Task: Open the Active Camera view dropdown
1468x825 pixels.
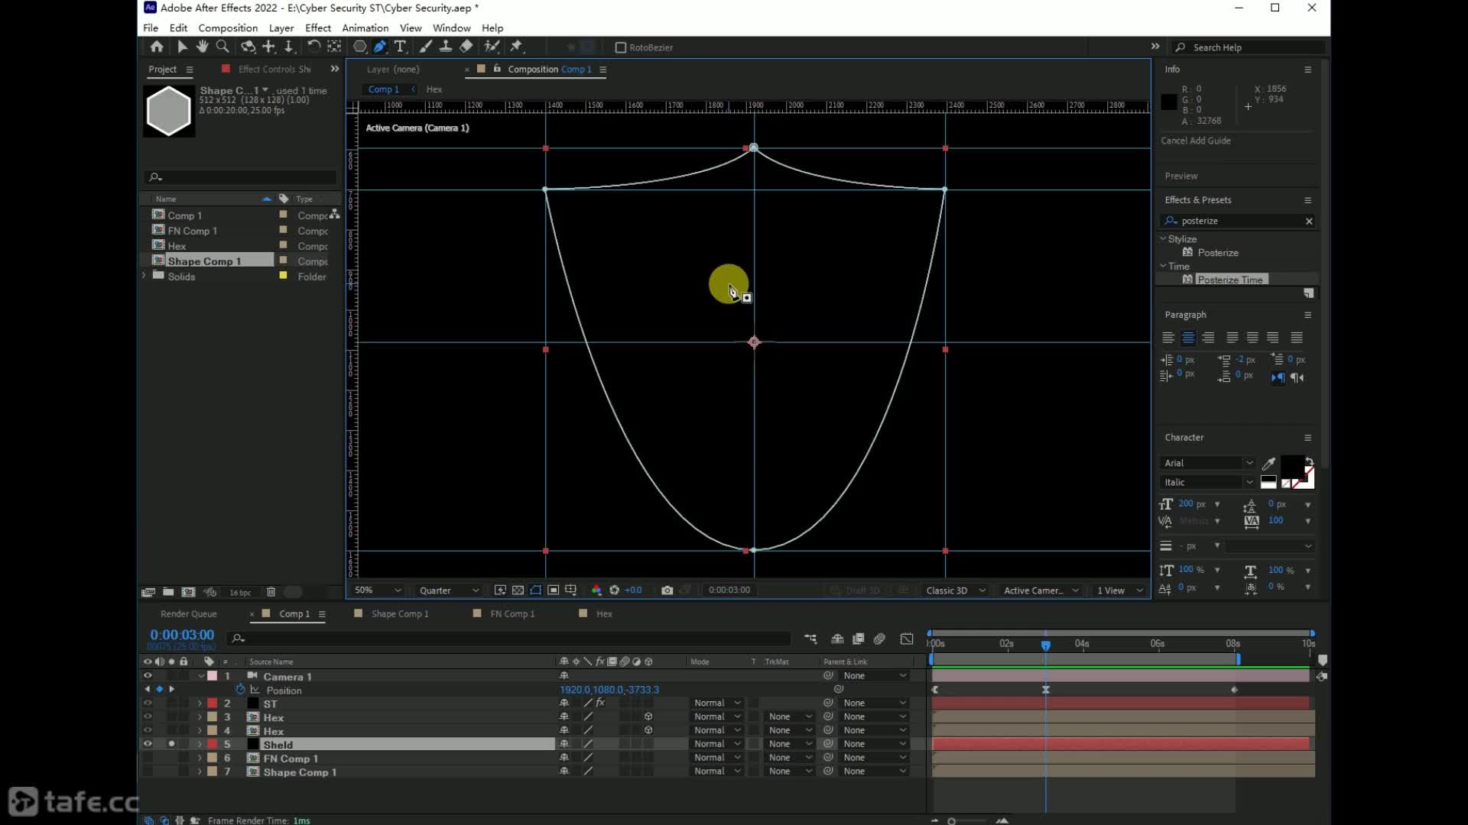Action: [1041, 590]
